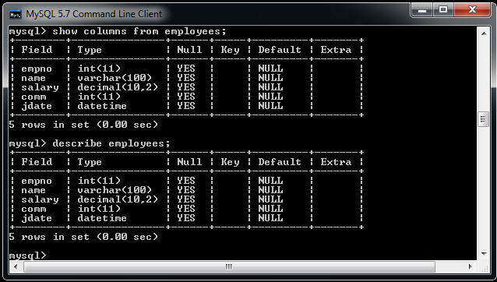
Task: Click the empty mysql> prompt at the bottom
Action: [x=27, y=256]
